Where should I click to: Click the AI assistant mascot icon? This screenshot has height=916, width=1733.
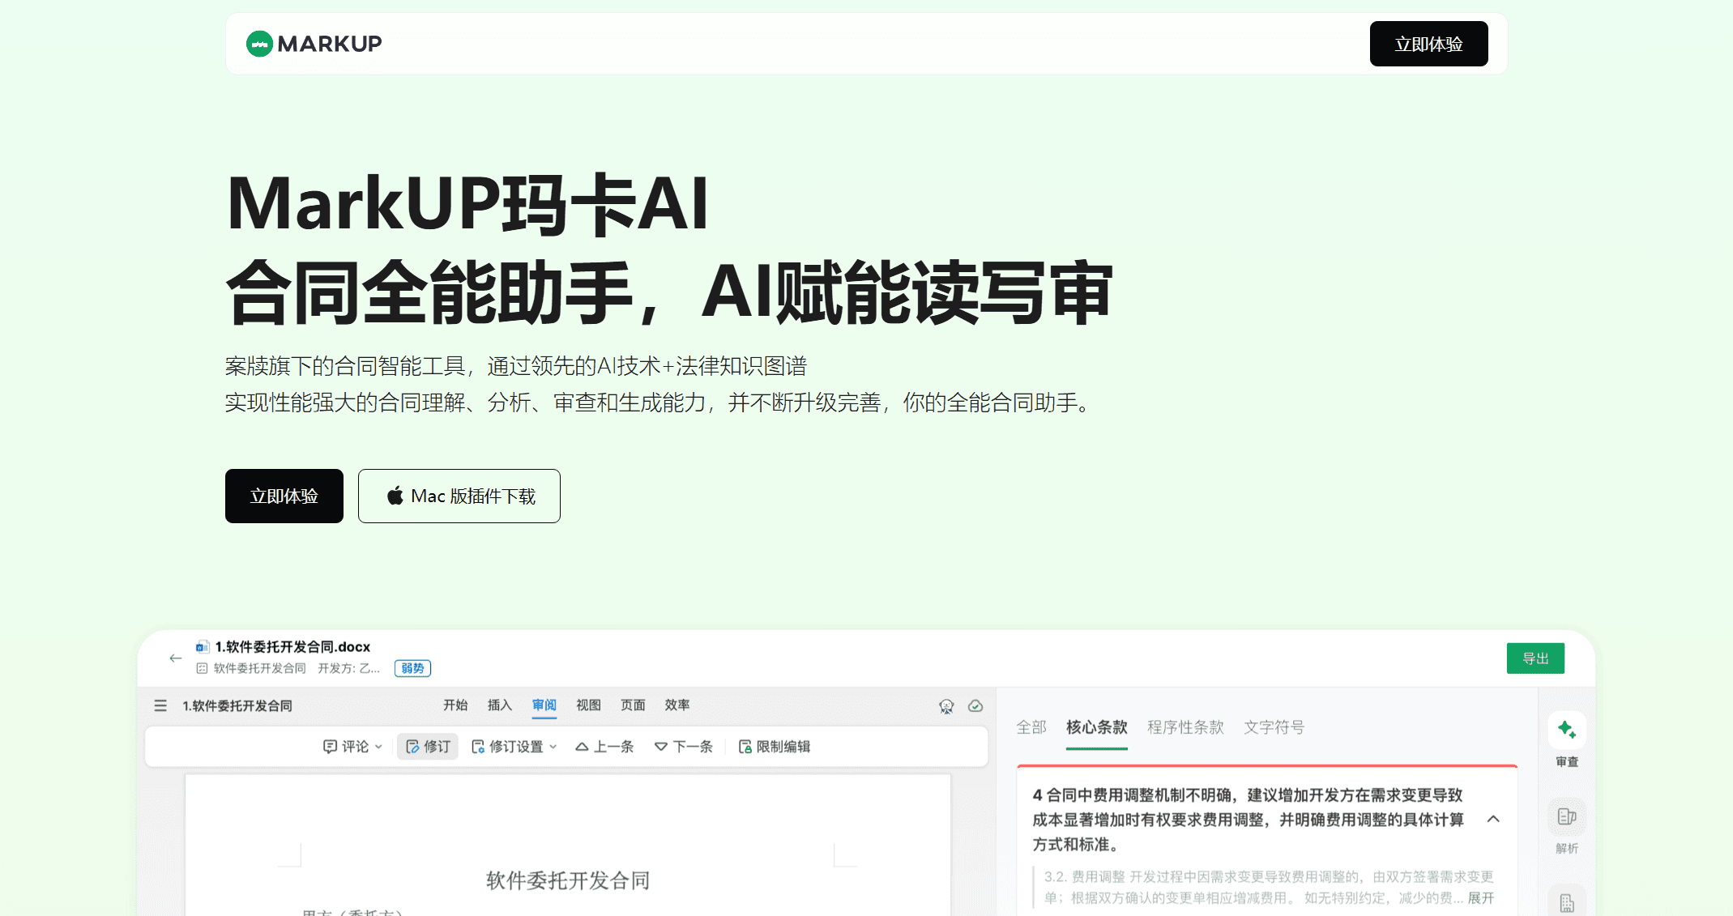[945, 705]
